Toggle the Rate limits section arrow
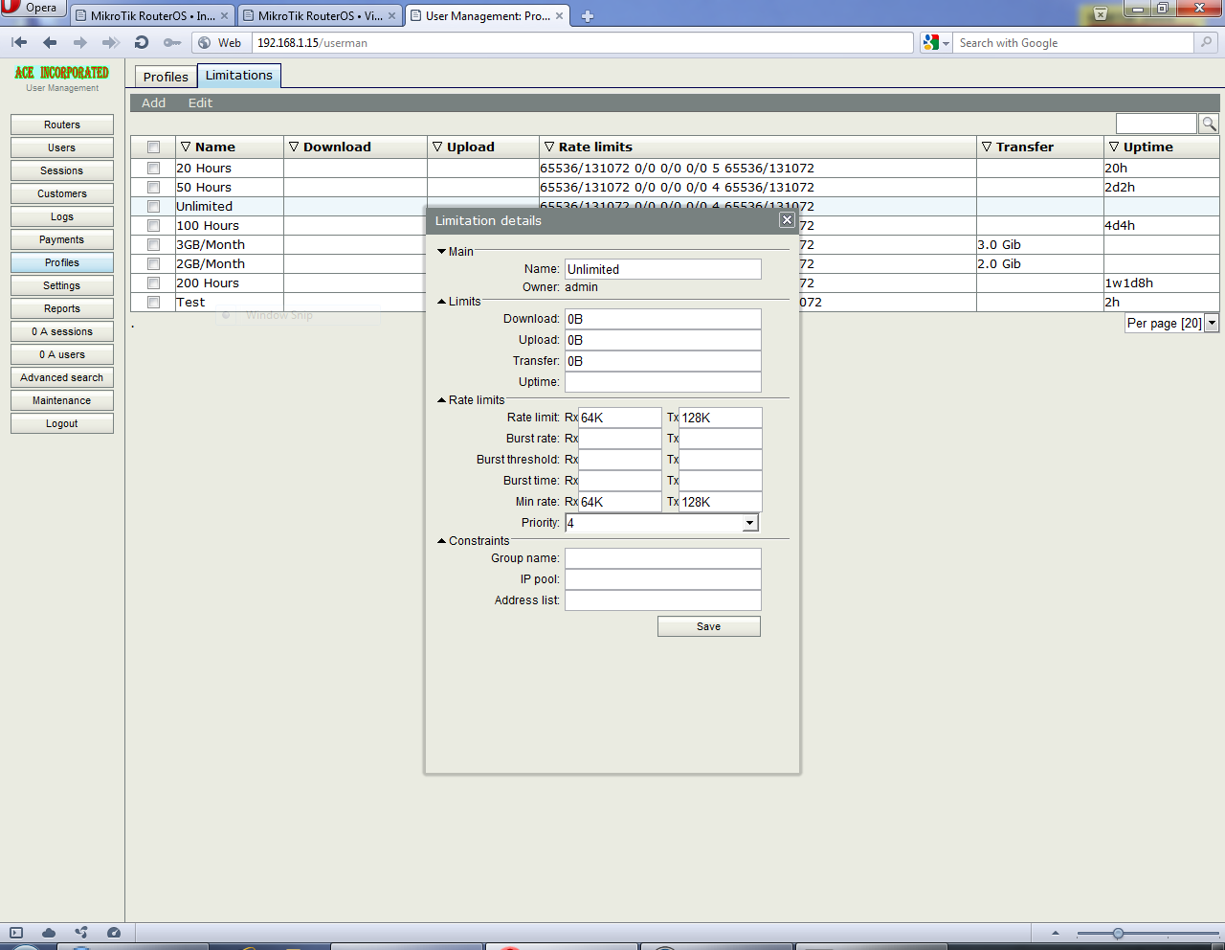 click(x=442, y=400)
